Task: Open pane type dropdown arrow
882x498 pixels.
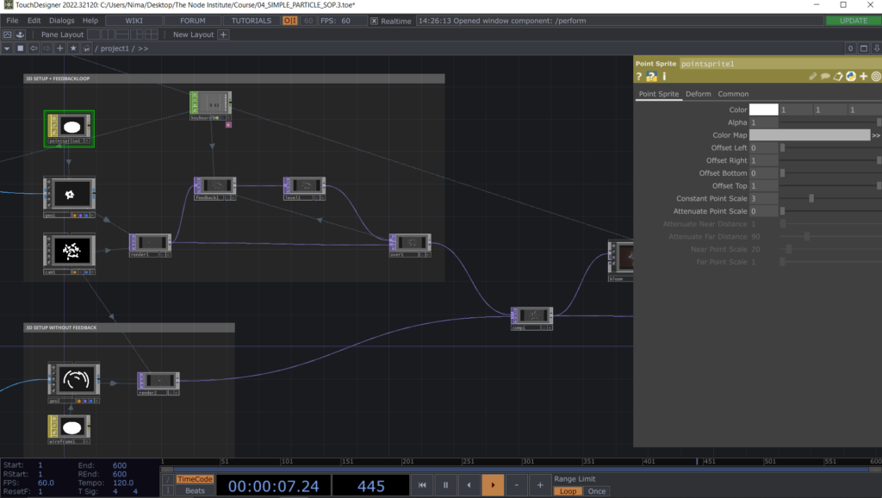Action: tap(7, 48)
